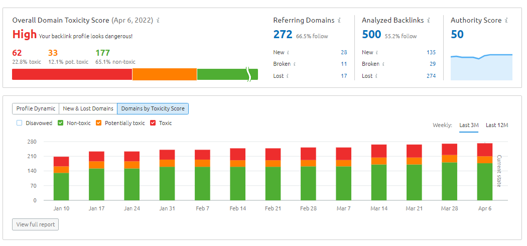Uncheck the Non-toxic legend checkbox

(x=61, y=123)
